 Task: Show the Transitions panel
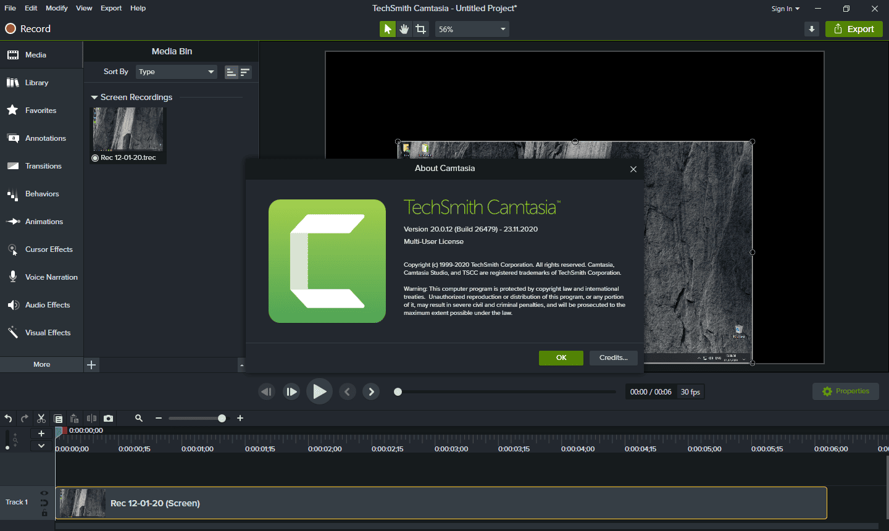point(41,166)
